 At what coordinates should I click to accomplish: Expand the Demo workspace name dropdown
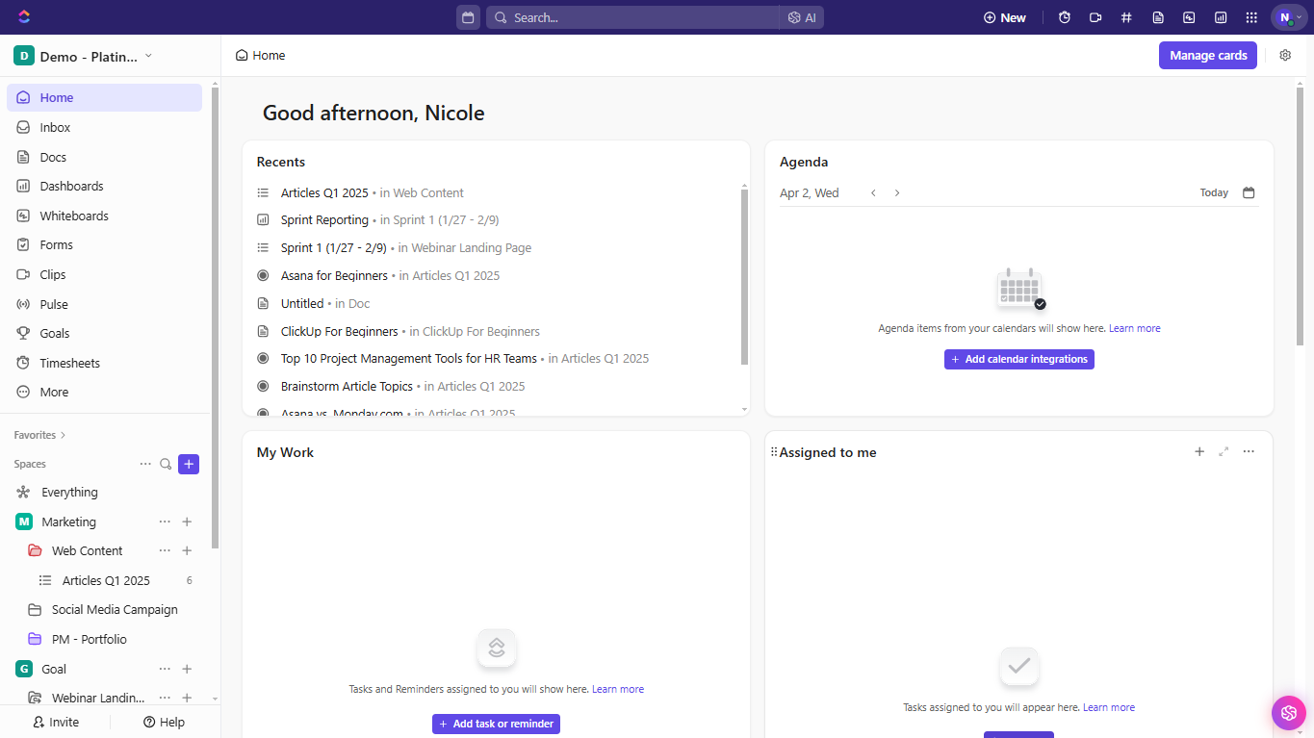click(x=83, y=56)
